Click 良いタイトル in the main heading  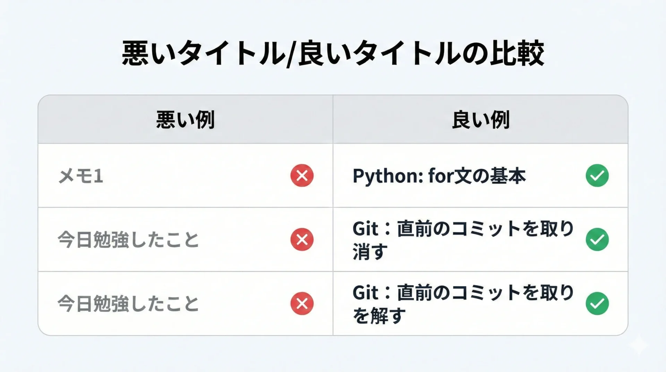[379, 54]
